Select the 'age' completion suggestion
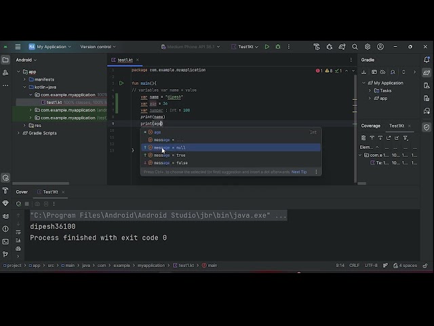This screenshot has width=434, height=326. pos(231,132)
